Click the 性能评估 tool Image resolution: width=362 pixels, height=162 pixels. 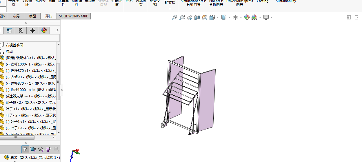(x=117, y=3)
